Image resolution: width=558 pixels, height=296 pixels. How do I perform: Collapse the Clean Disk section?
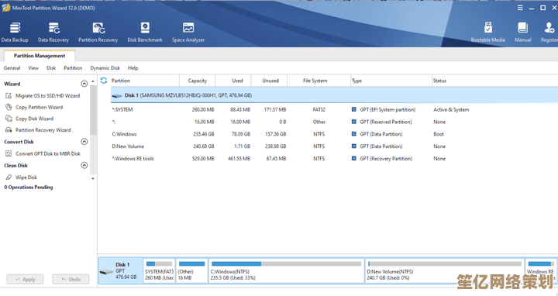(84, 165)
